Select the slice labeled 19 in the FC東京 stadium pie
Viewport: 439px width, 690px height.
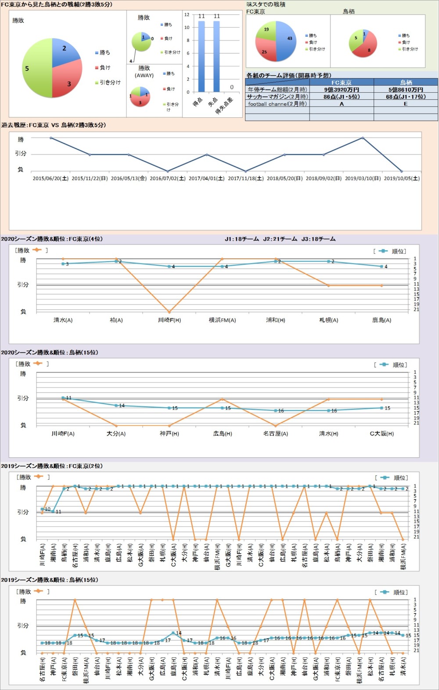[266, 31]
